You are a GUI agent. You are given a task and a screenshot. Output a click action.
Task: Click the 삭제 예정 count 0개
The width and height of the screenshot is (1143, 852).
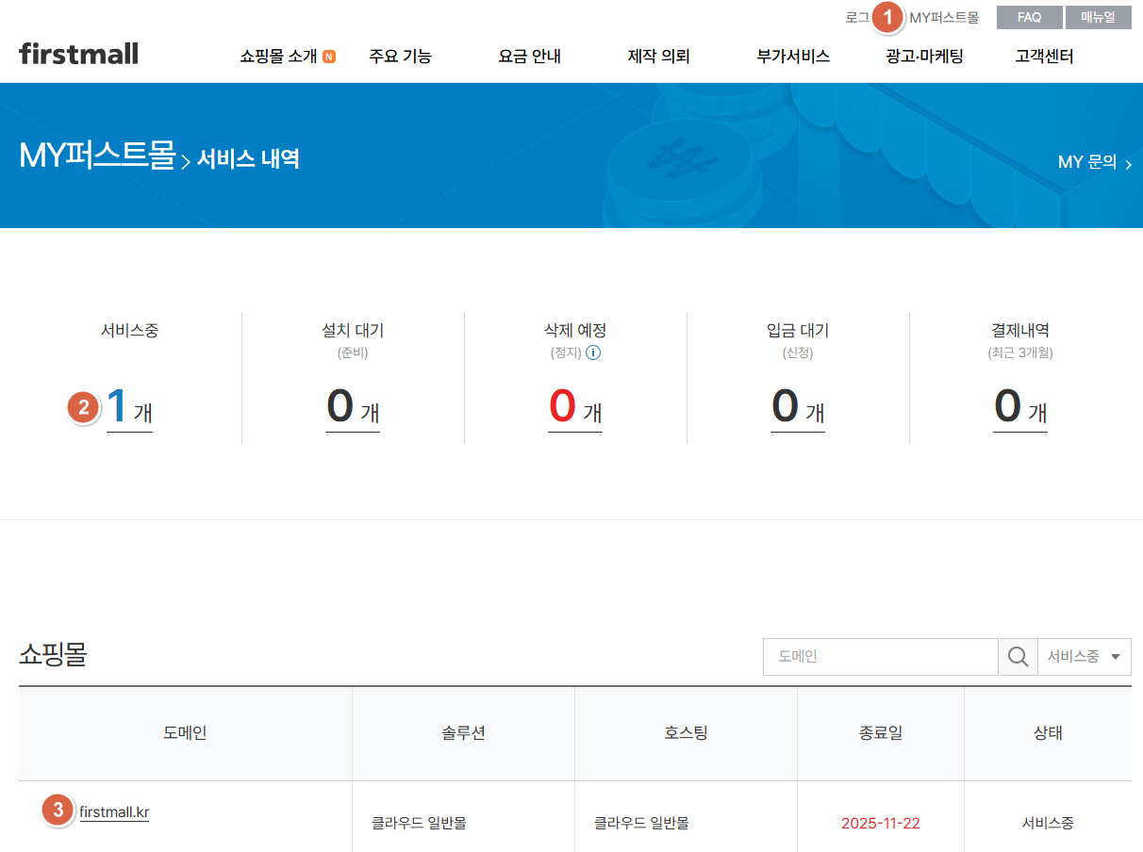[x=575, y=408]
